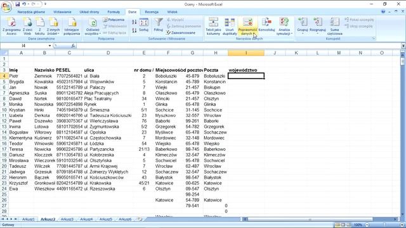The image size is (406, 228).
Task: Open the Układ strony tab
Action: (89, 12)
